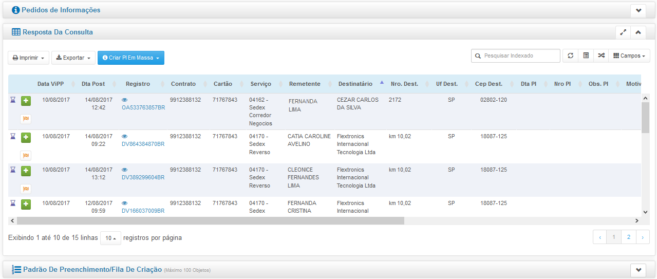Expand results panel to fullscreen
This screenshot has width=657, height=279.
[x=623, y=32]
